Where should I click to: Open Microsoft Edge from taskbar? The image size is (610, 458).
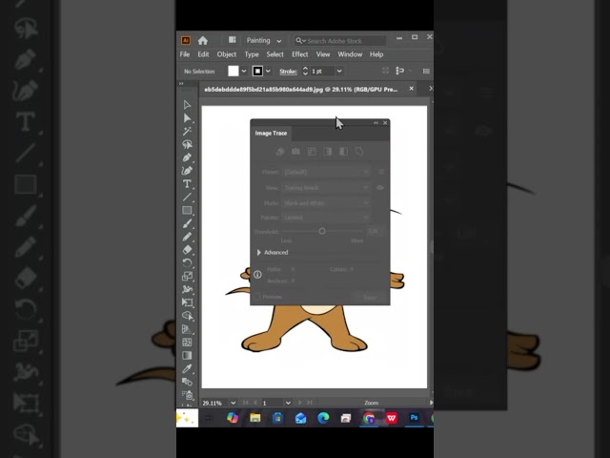(x=323, y=418)
